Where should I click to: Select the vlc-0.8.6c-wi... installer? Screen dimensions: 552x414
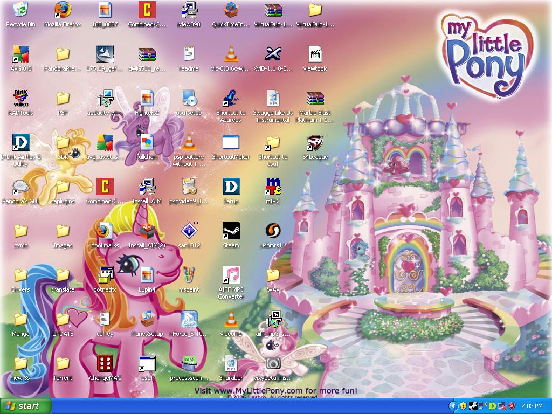[x=231, y=54]
